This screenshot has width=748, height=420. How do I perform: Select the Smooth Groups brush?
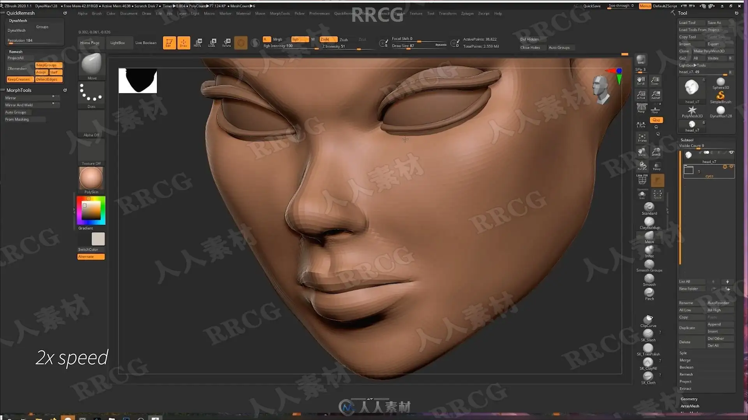(x=649, y=266)
